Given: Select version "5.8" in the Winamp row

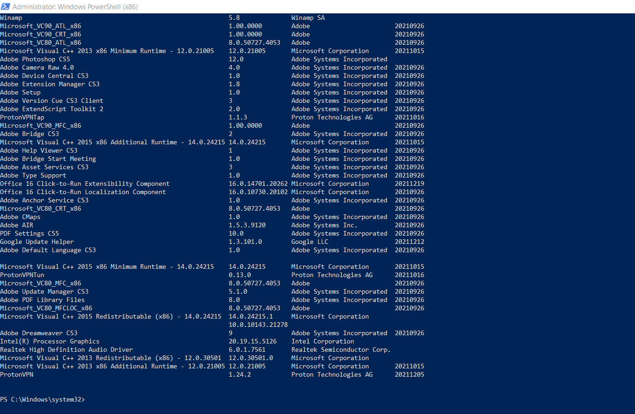Looking at the screenshot, I should 234,18.
